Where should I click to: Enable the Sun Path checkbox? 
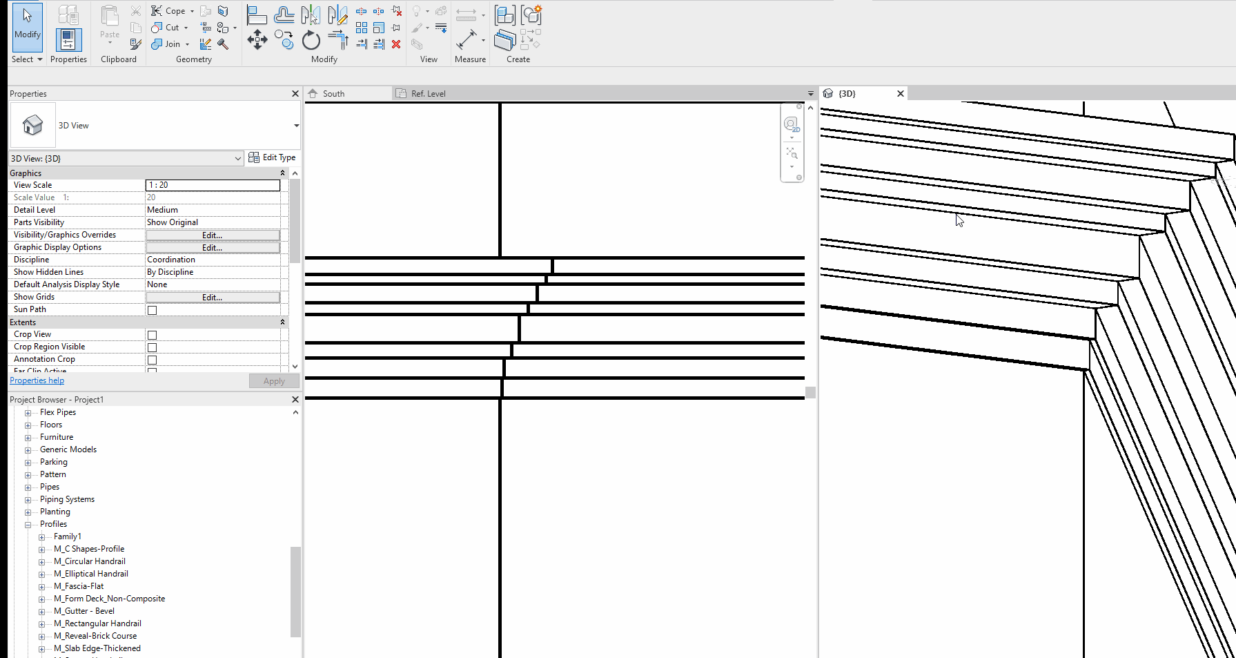coord(152,309)
